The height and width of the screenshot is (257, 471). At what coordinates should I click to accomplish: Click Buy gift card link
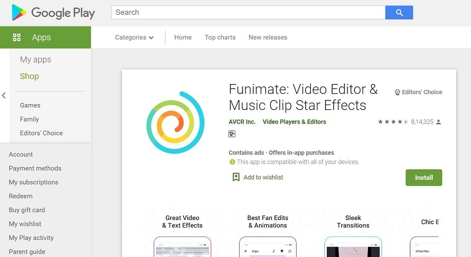(x=26, y=210)
